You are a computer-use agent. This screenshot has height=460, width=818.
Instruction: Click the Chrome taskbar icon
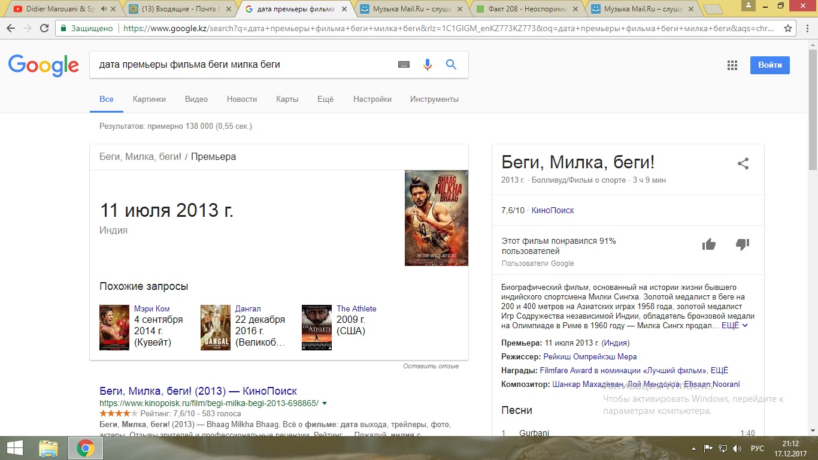[x=85, y=448]
